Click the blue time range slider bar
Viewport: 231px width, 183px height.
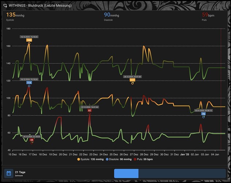tap(126, 173)
